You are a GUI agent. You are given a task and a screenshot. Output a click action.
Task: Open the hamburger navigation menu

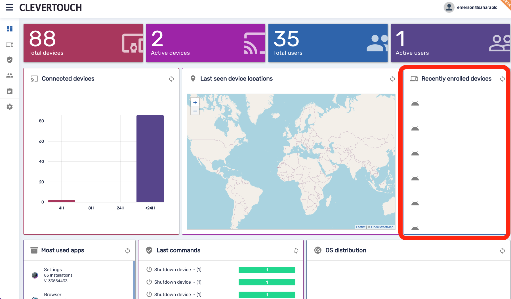[x=9, y=7]
